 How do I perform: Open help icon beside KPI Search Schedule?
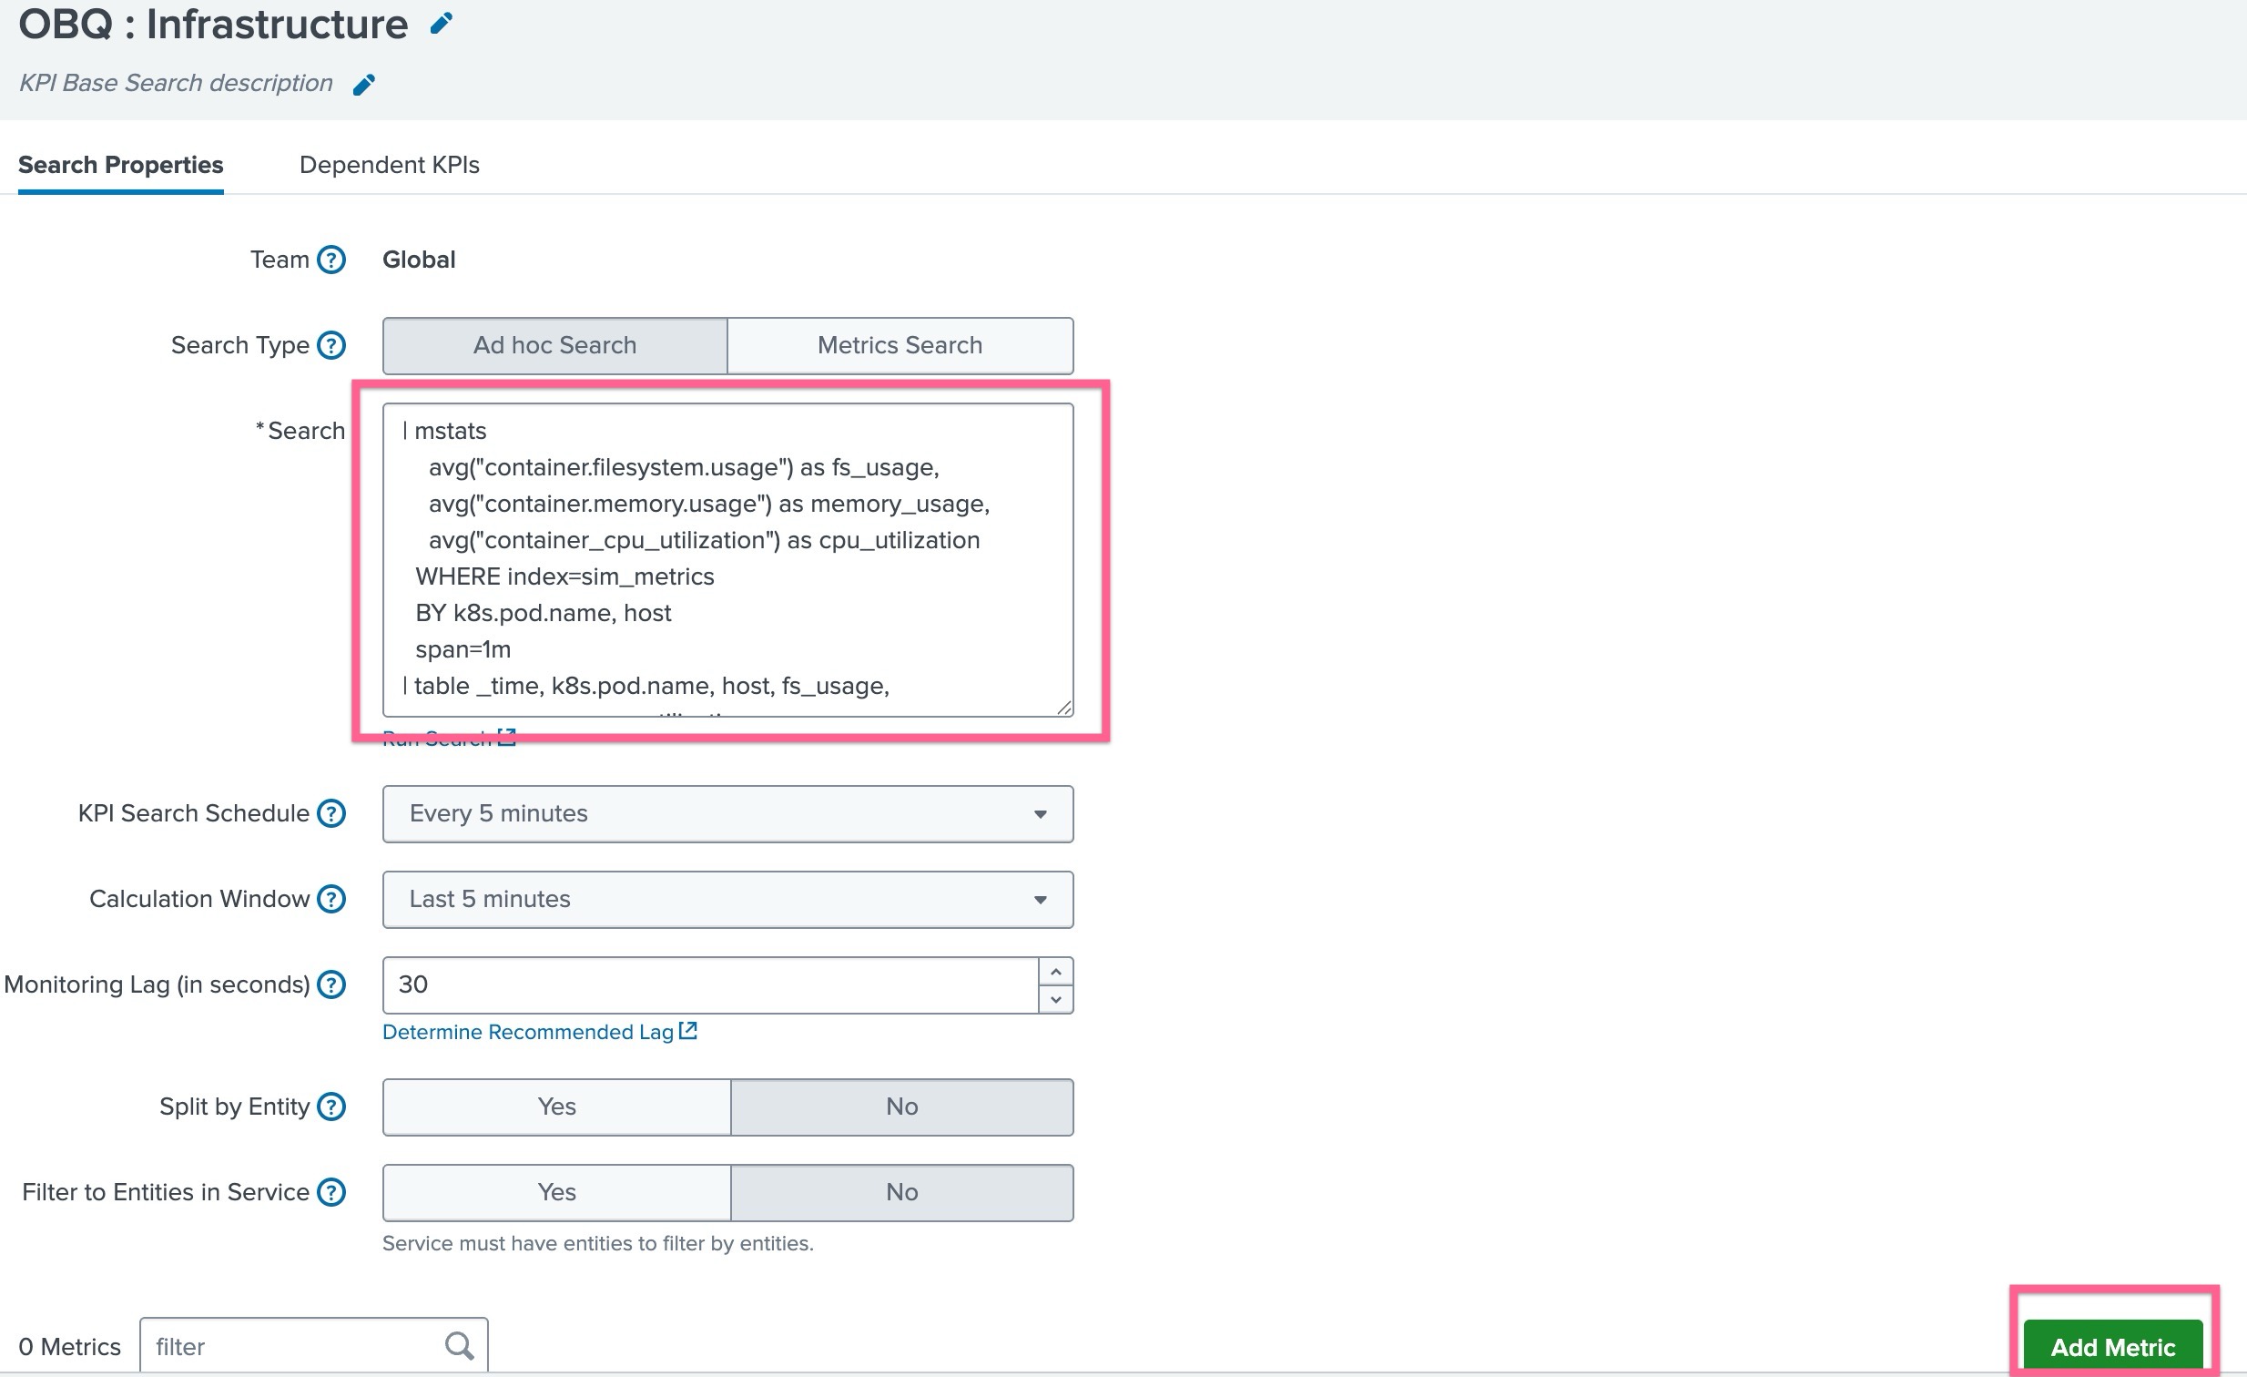coord(331,813)
